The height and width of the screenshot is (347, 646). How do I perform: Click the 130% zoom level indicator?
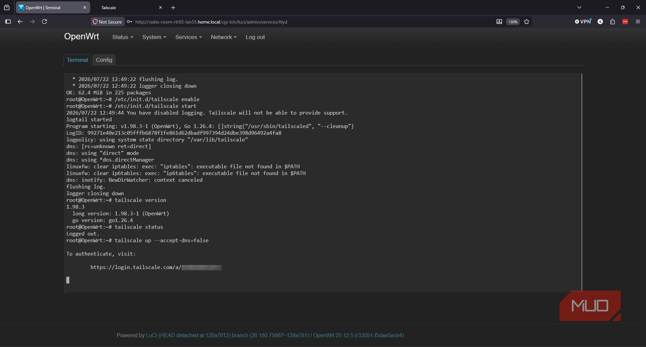coord(513,22)
